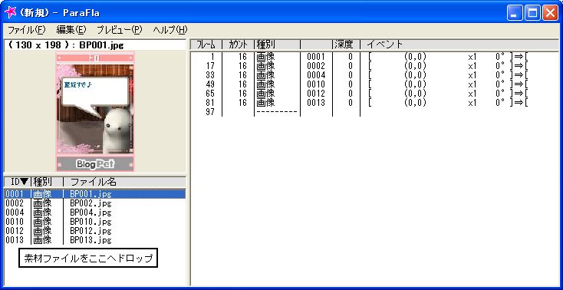Select file row BP002.jpg

coord(95,203)
